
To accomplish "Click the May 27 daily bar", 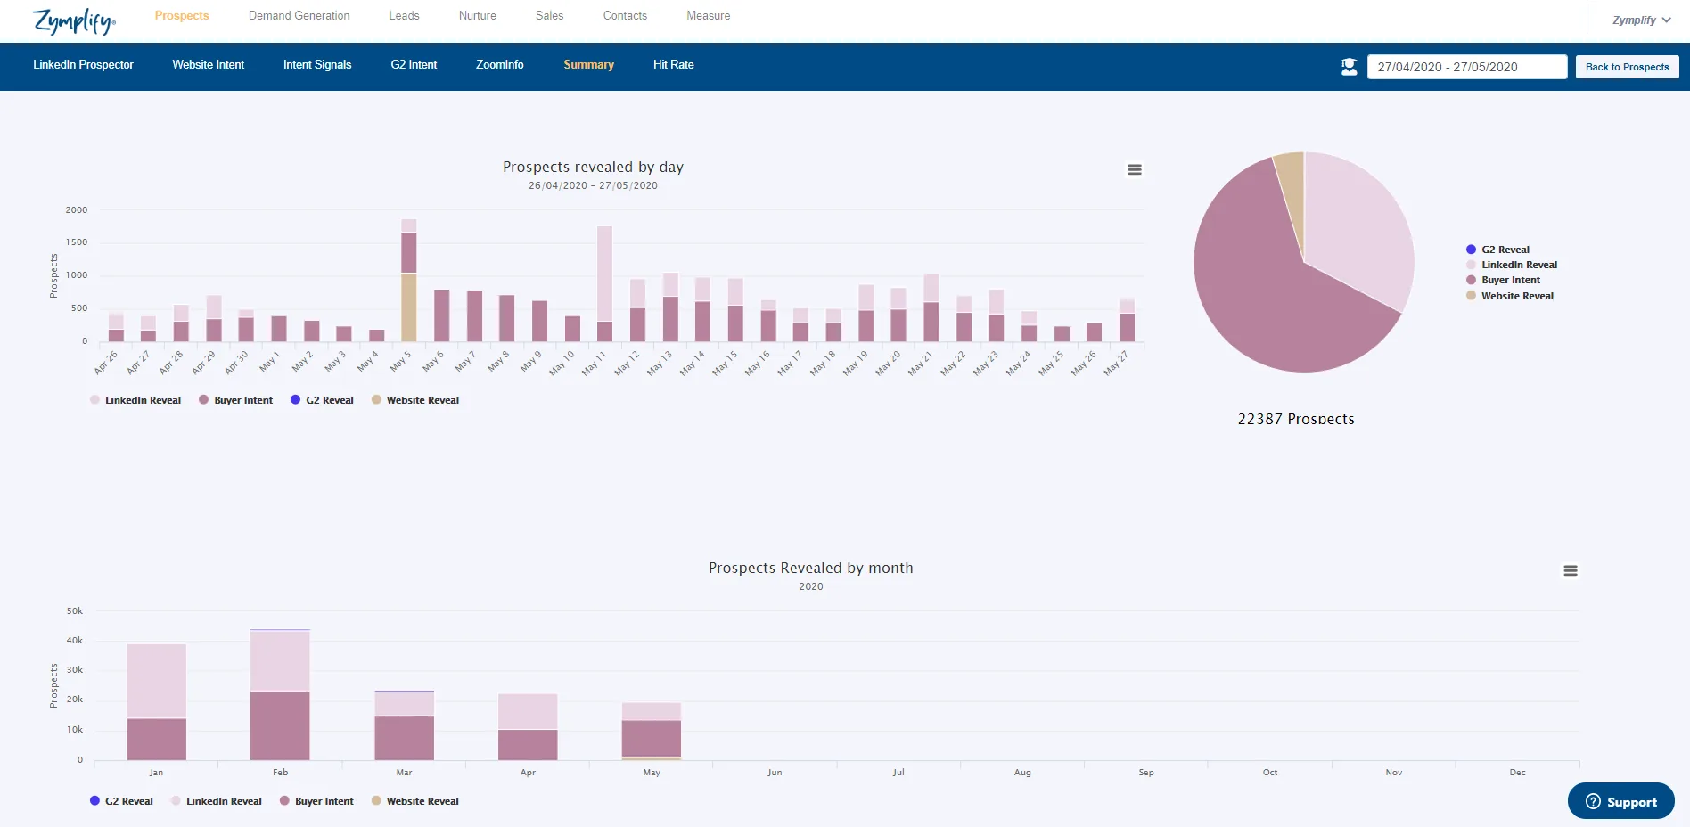I will click(1128, 320).
